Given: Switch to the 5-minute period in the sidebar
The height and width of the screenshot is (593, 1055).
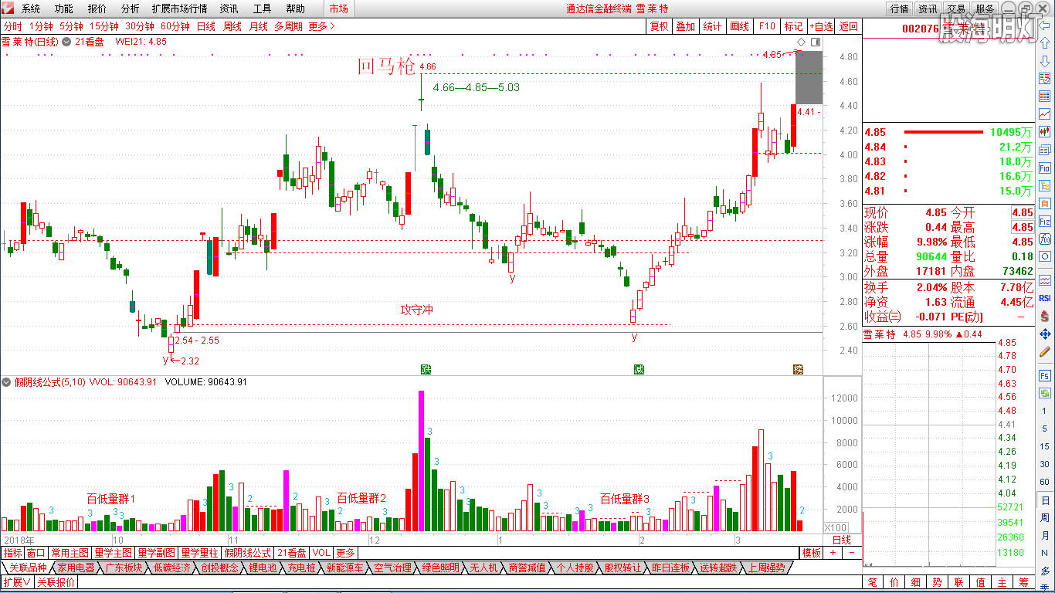Looking at the screenshot, I should [x=1045, y=429].
